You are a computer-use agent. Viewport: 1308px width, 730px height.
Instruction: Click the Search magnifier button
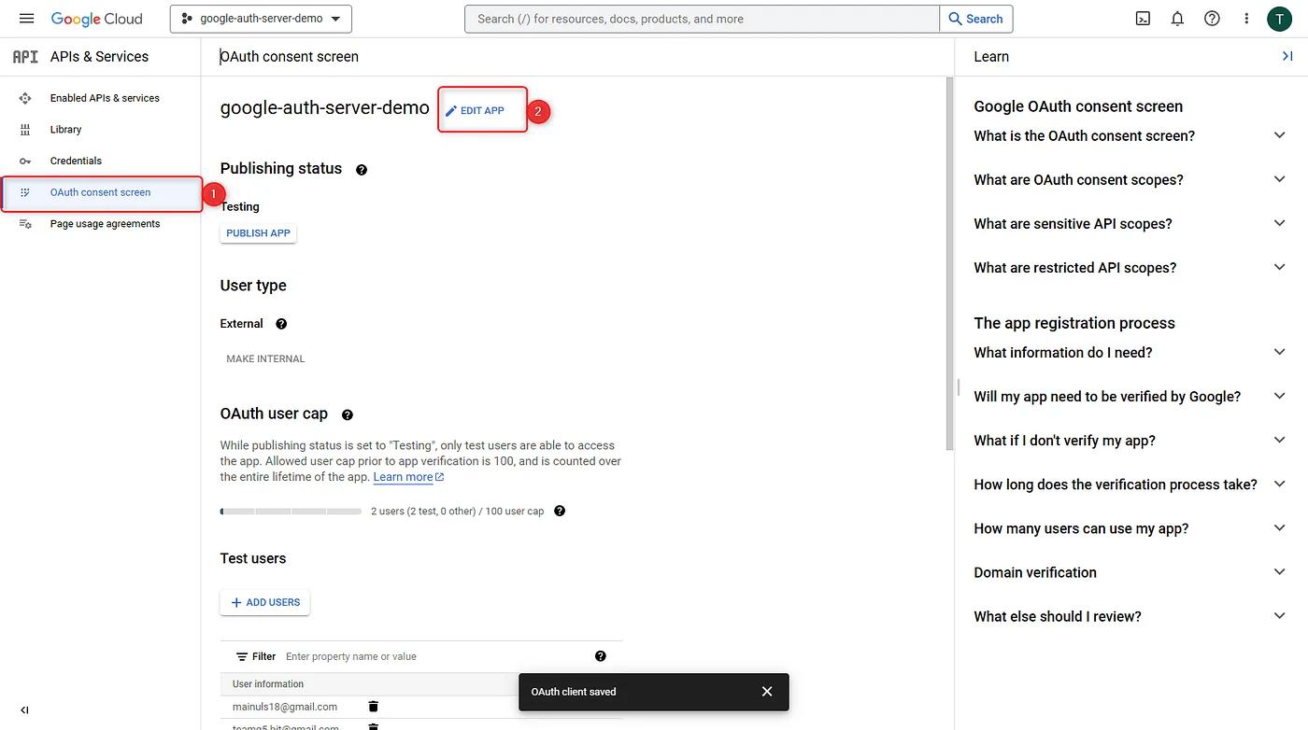pos(975,19)
